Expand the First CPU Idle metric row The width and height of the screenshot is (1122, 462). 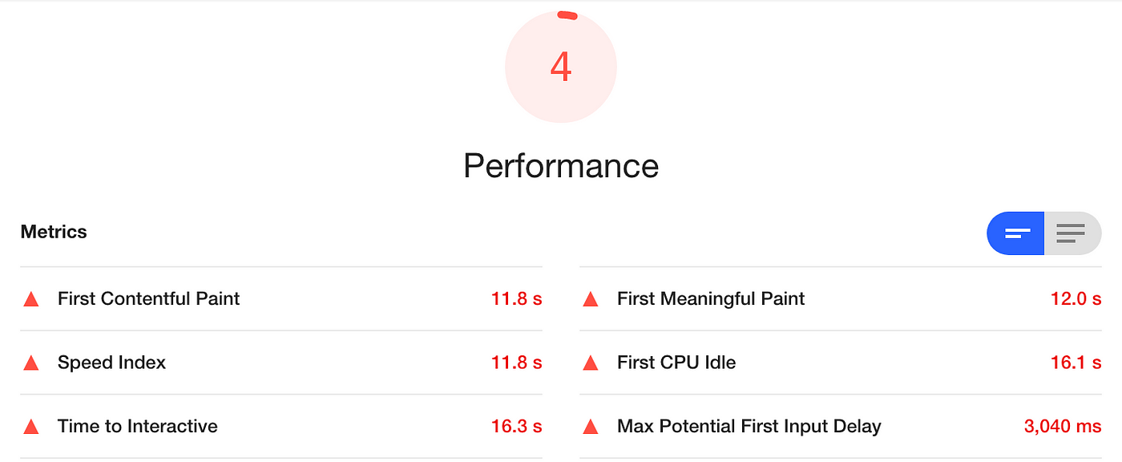(841, 363)
